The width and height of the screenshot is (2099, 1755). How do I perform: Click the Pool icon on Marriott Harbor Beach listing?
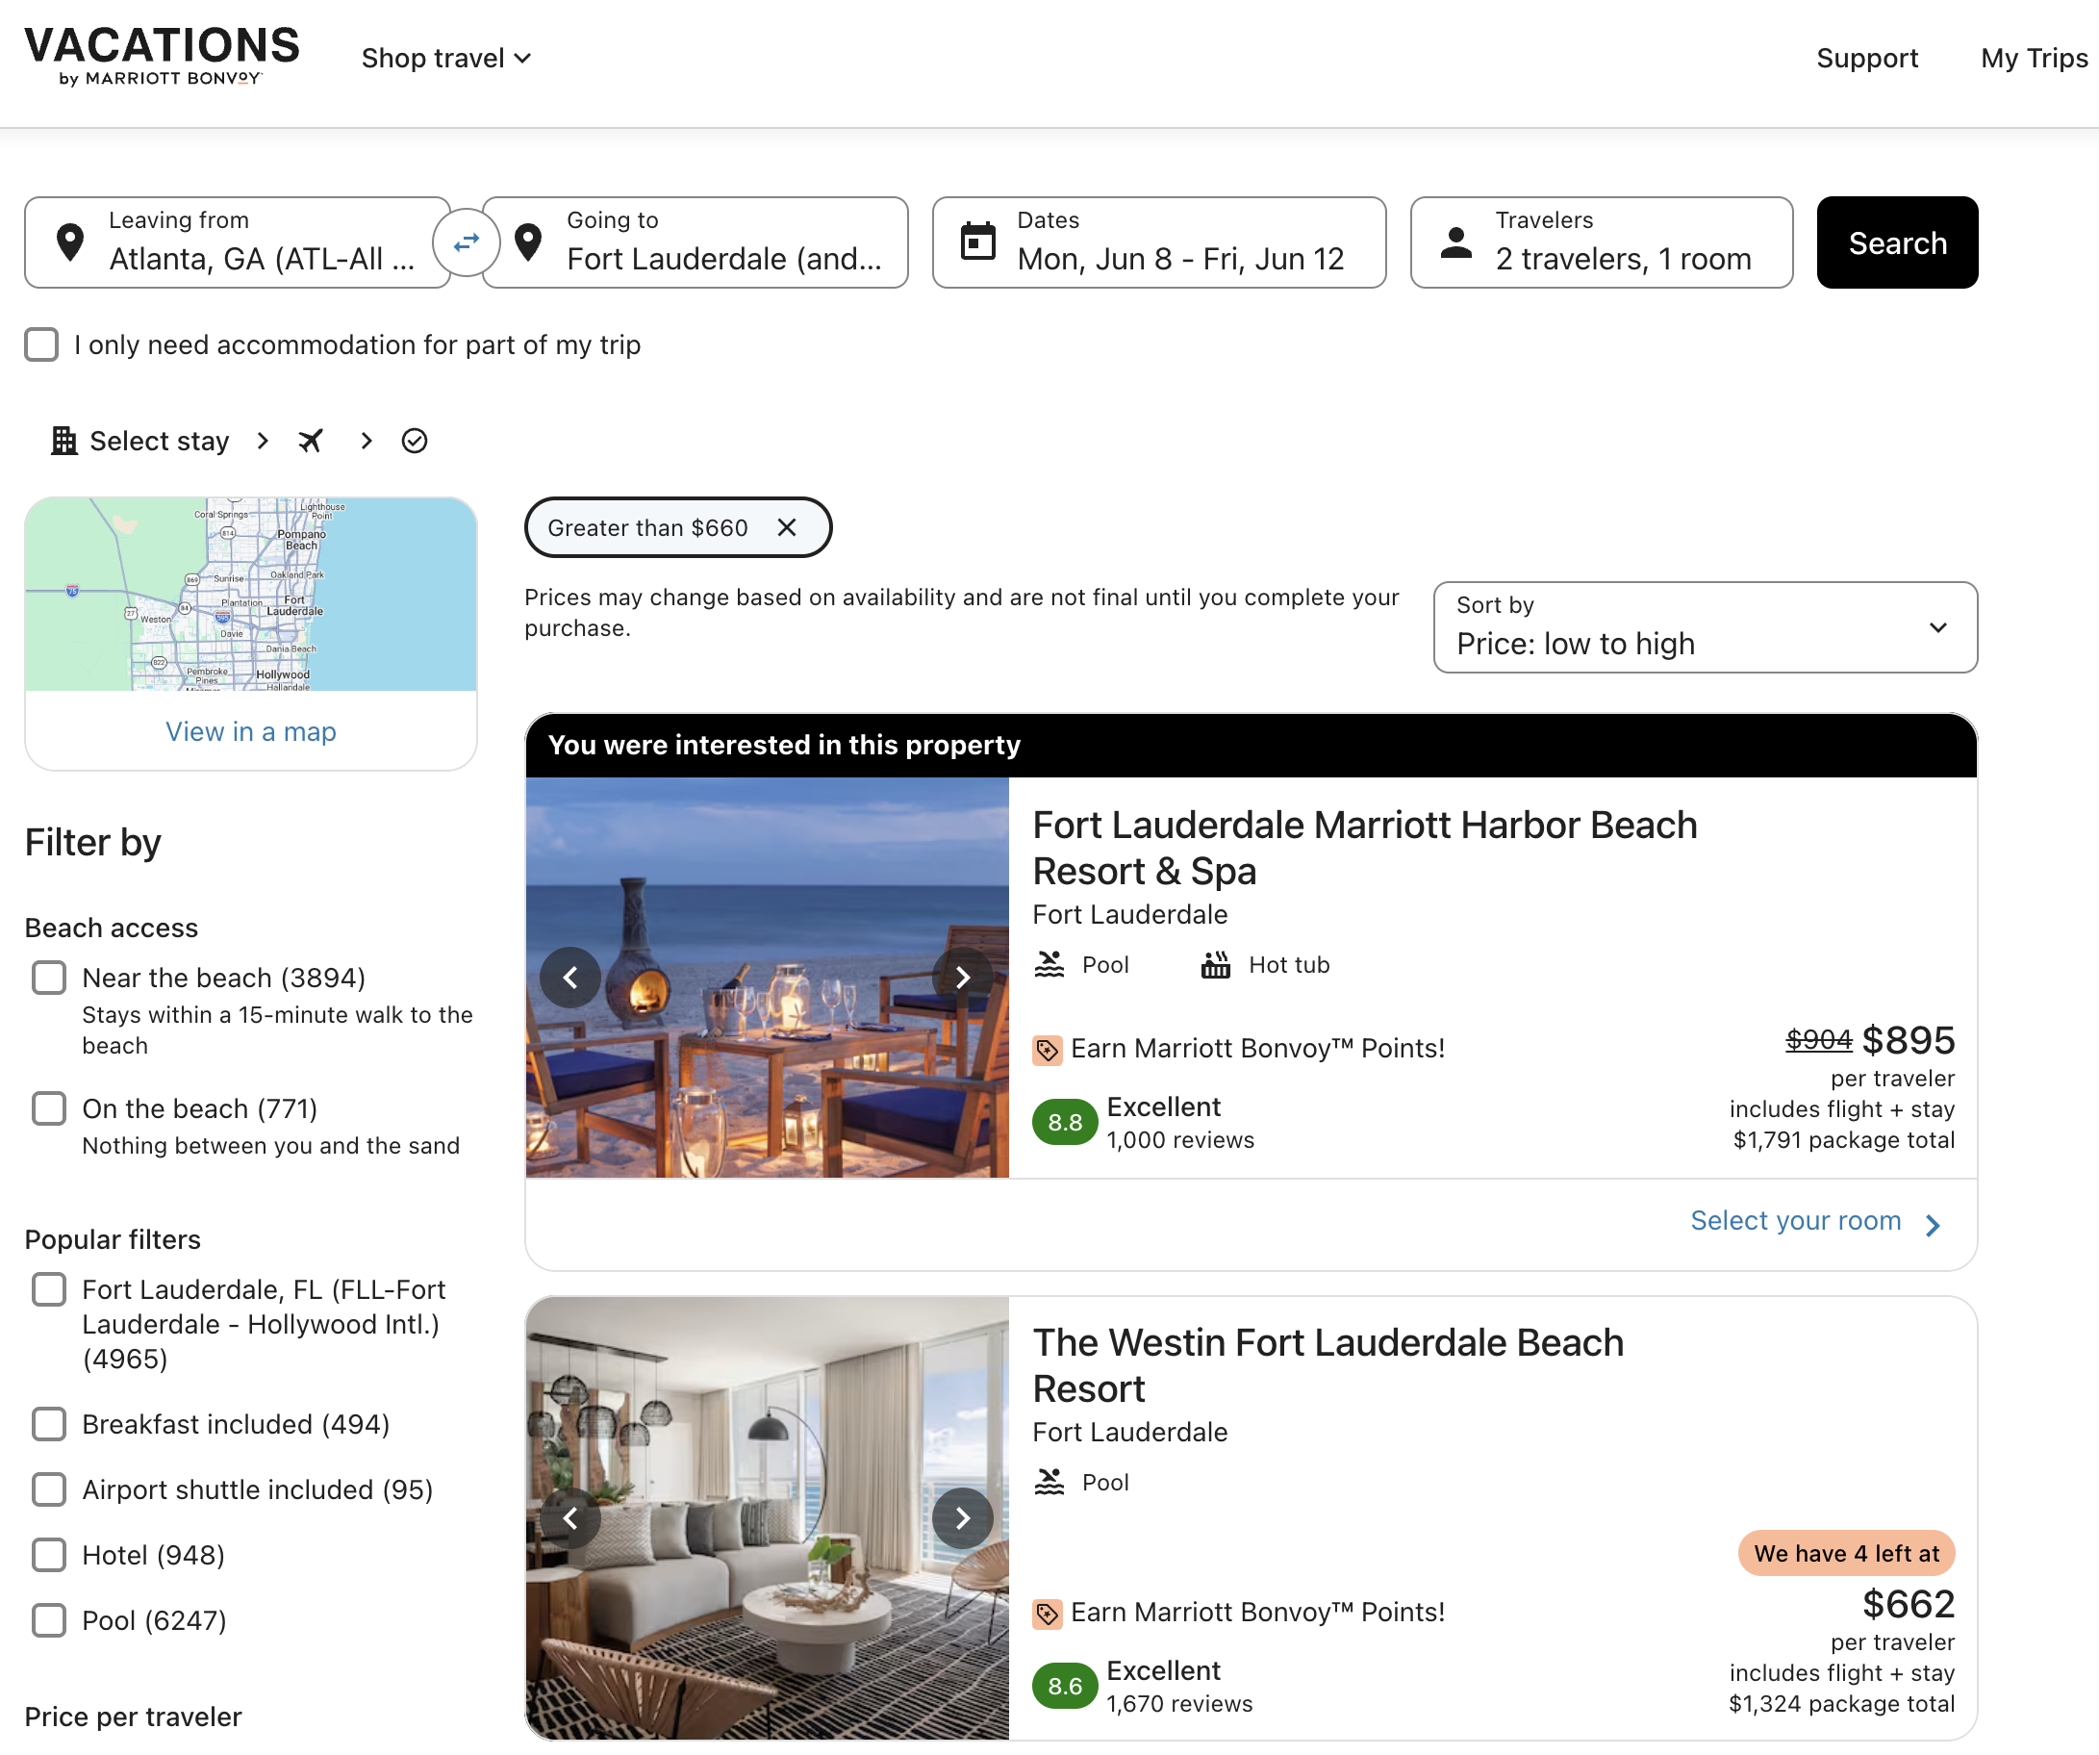(1049, 963)
